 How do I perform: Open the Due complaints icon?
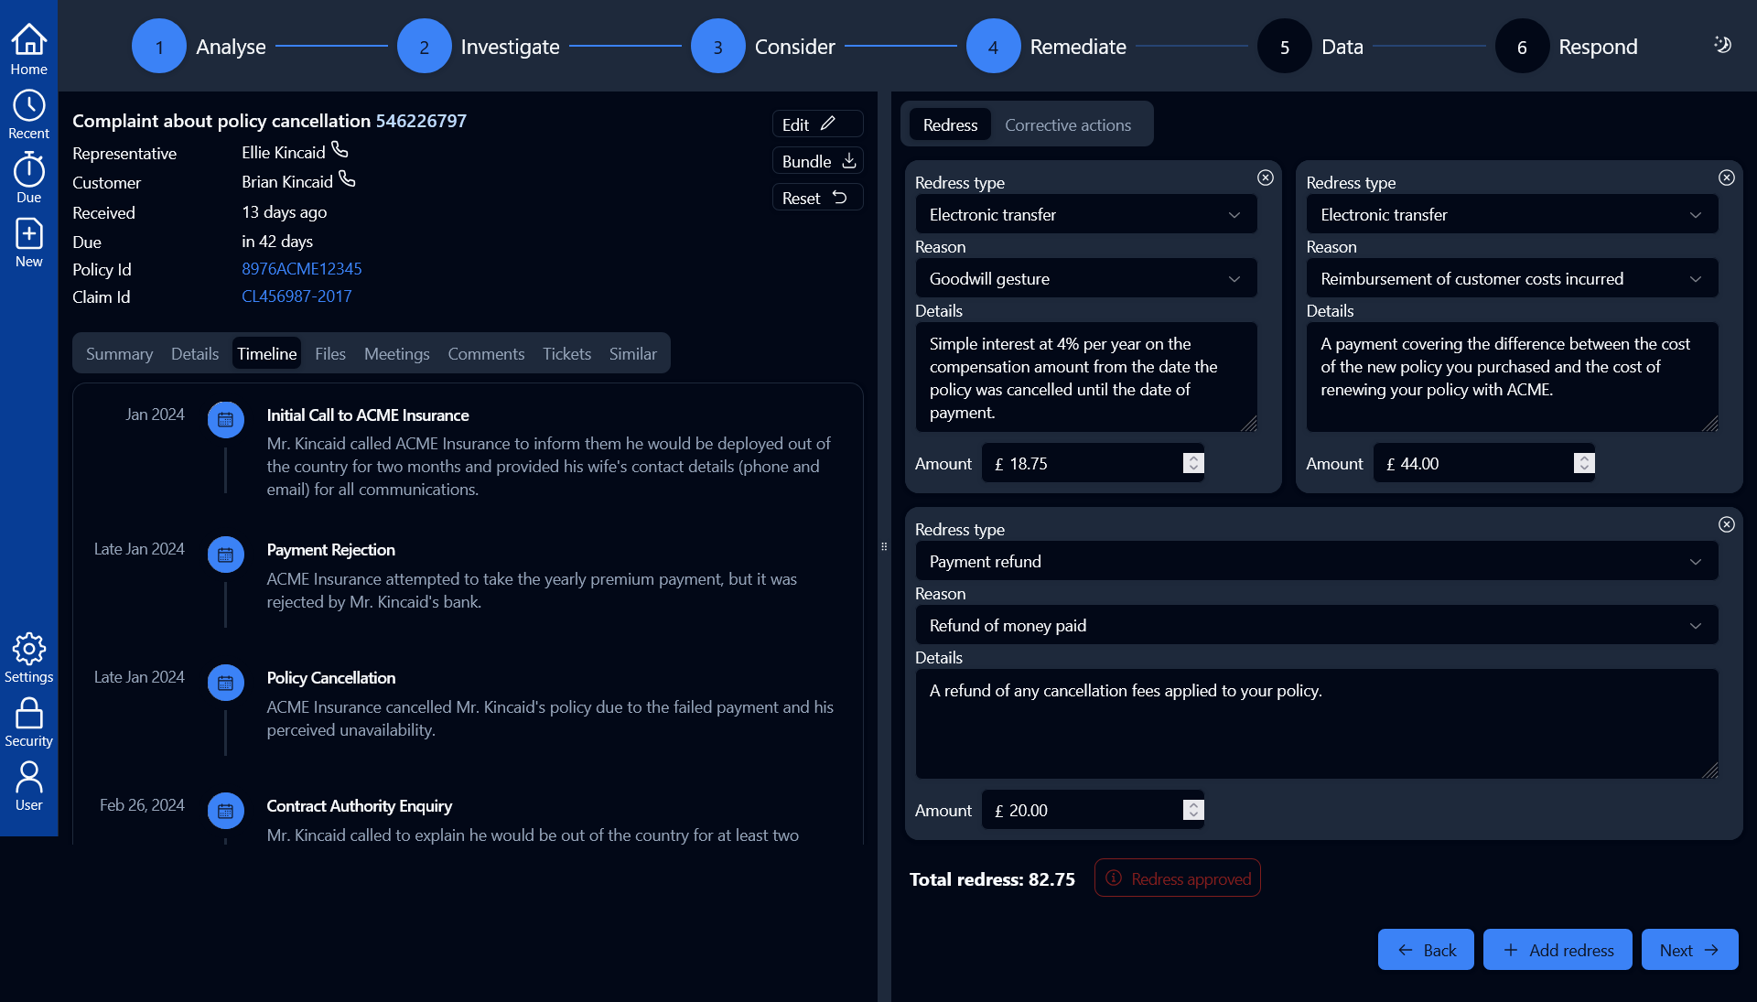pyautogui.click(x=28, y=169)
